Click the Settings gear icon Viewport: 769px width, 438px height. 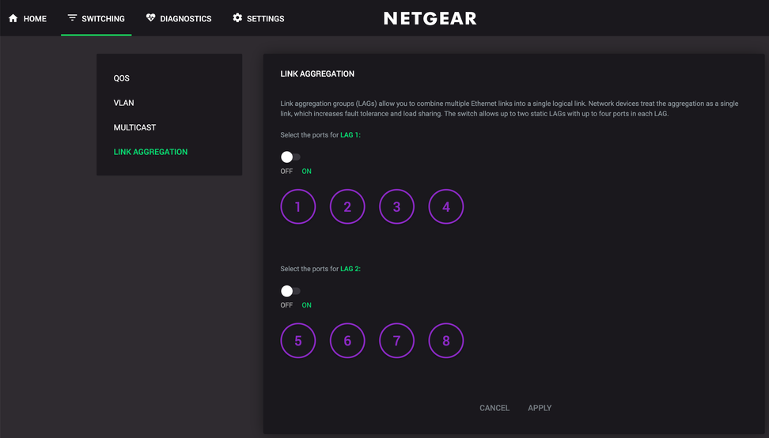click(237, 17)
